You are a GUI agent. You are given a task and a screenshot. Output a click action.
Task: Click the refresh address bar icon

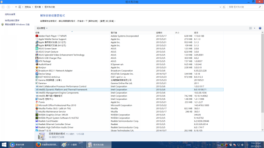pos(224,7)
